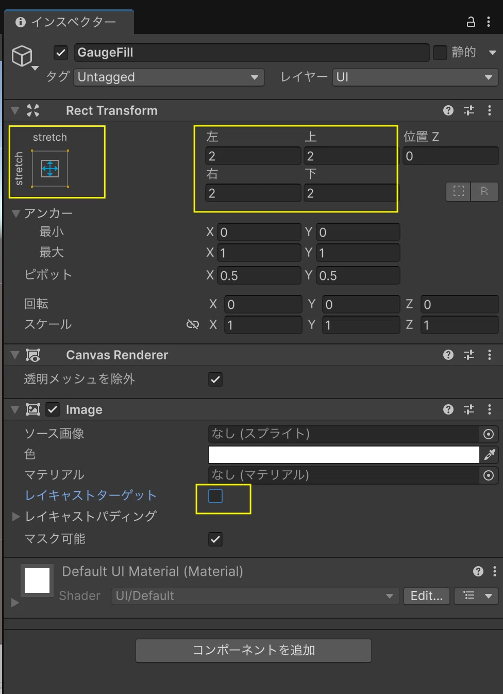Click the Canvas Renderer component header title

pyautogui.click(x=117, y=355)
